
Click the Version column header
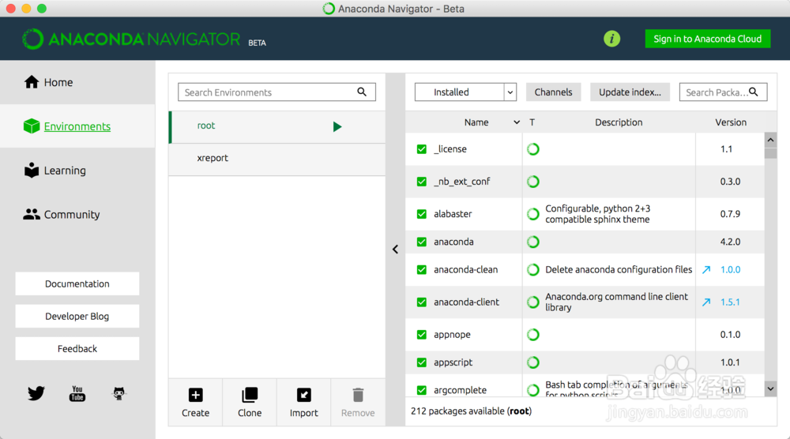click(731, 122)
